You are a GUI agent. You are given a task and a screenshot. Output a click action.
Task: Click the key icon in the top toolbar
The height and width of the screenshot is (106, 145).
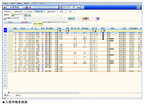click(79, 7)
